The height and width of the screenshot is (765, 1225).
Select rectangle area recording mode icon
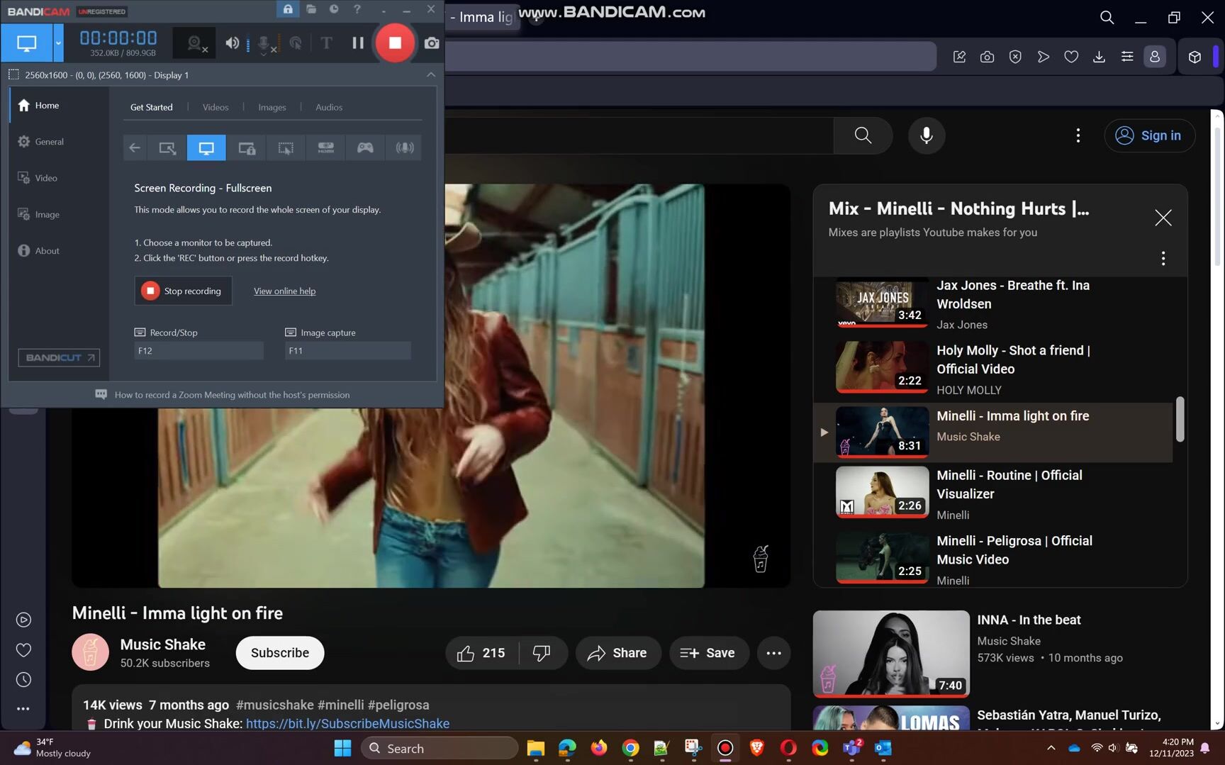click(167, 147)
